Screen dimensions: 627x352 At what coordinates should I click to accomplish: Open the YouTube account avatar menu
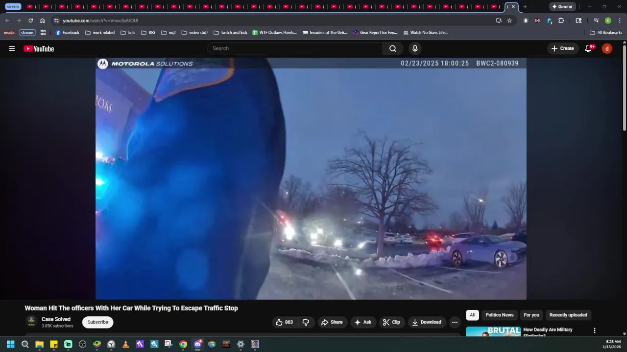pyautogui.click(x=607, y=48)
